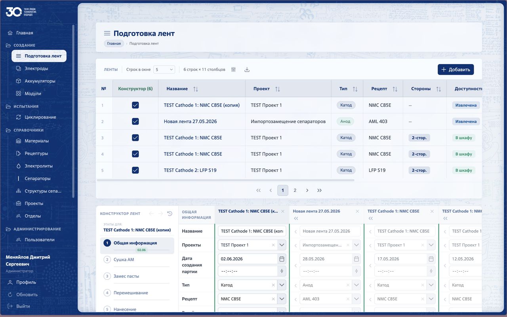This screenshot has height=317, width=507.
Task: Click the Электроды sidebar icon
Action: coord(18,68)
